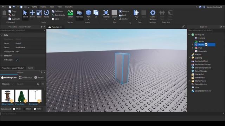This screenshot has height=126, width=225.
Task: Open the Terrain Editor
Action: tap(70, 14)
